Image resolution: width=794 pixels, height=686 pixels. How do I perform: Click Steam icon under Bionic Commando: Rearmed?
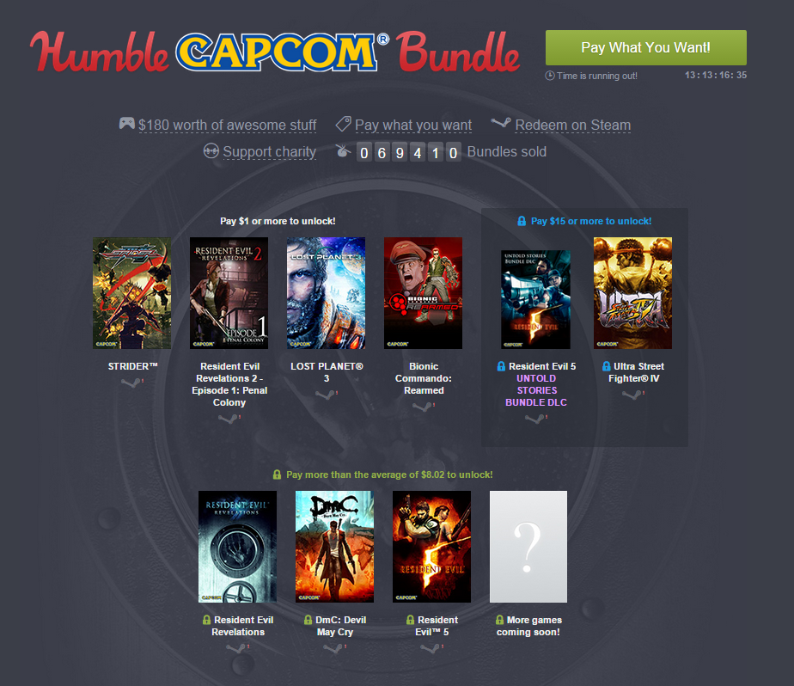coord(424,407)
